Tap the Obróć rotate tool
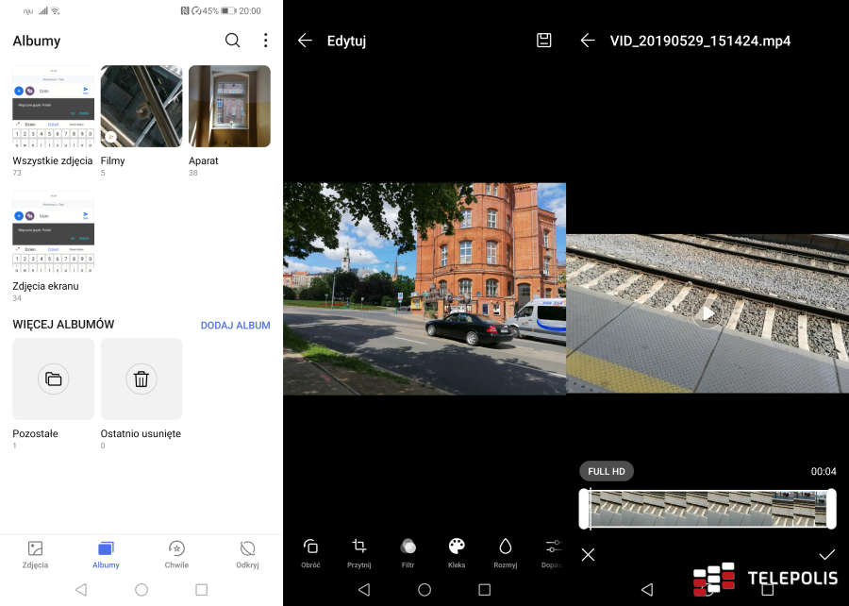This screenshot has width=849, height=606. 310,552
